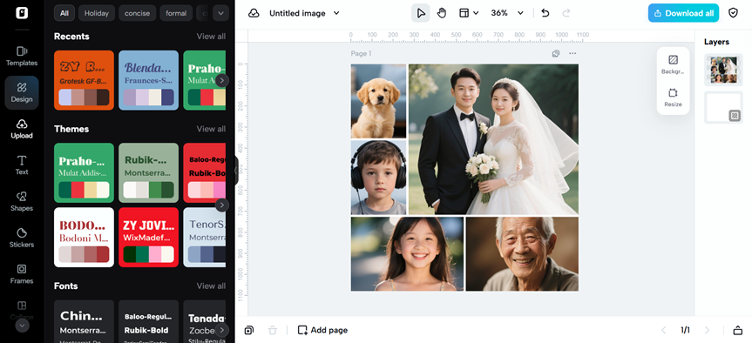The height and width of the screenshot is (343, 752).
Task: Click Add page button
Action: tap(322, 330)
